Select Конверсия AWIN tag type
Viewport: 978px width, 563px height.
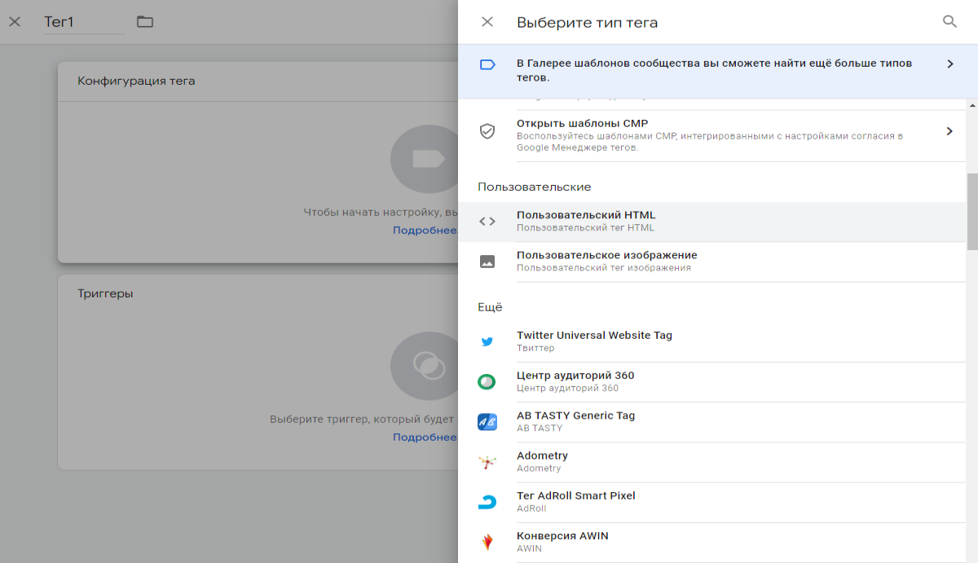coord(711,541)
